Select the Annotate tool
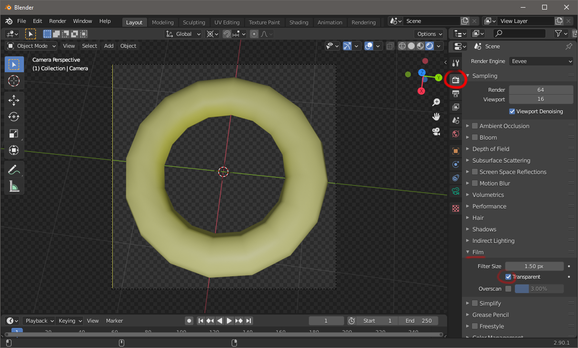This screenshot has height=348, width=578. [x=14, y=169]
